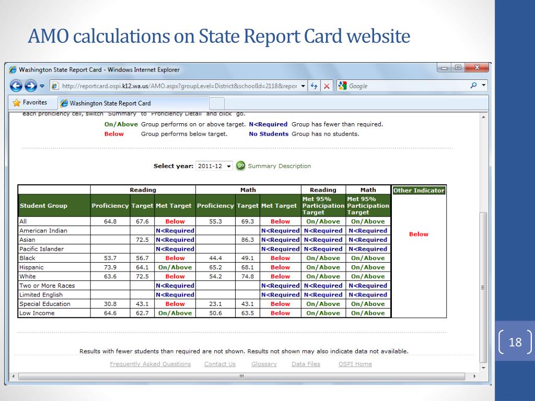Click the vertical scrollbar thumb
The width and height of the screenshot is (535, 401).
(483, 288)
